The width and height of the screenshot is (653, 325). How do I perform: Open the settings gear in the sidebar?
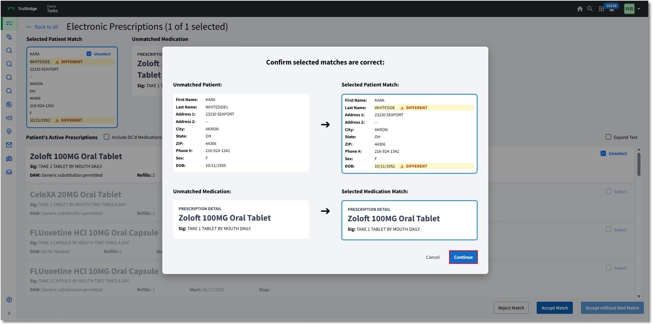(x=9, y=300)
